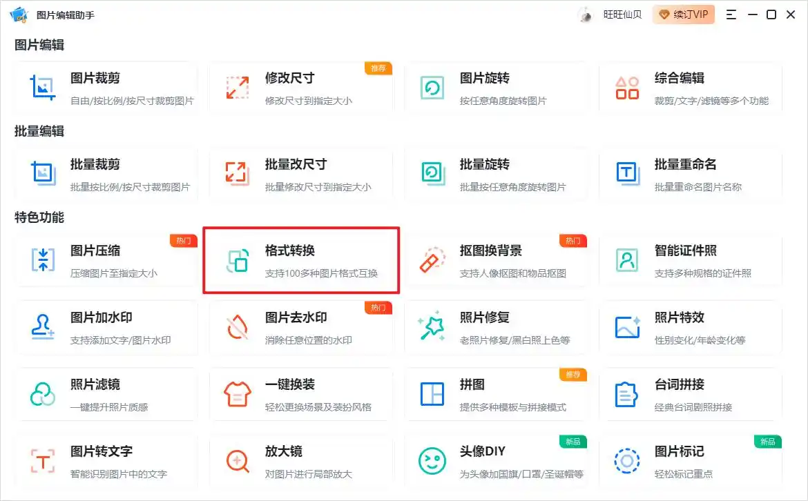Launch the 综合编辑 comprehensive editing tool
808x501 pixels.
click(x=691, y=86)
